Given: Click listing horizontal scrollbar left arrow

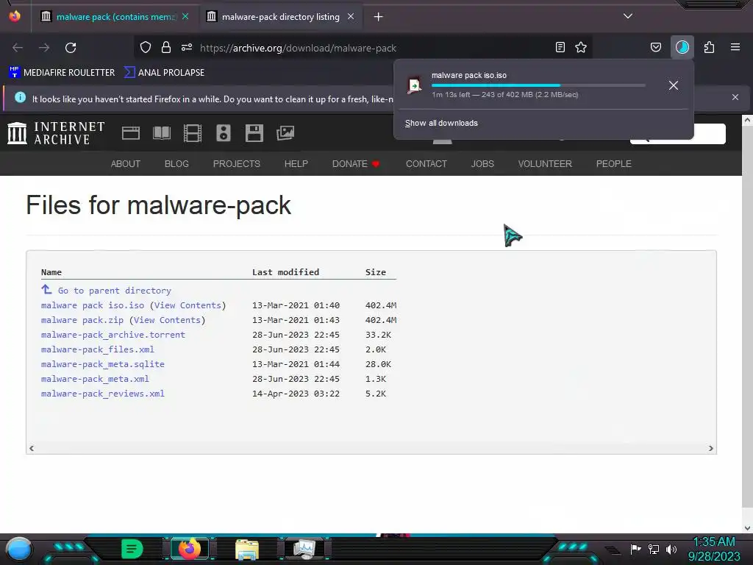Looking at the screenshot, I should pyautogui.click(x=32, y=448).
